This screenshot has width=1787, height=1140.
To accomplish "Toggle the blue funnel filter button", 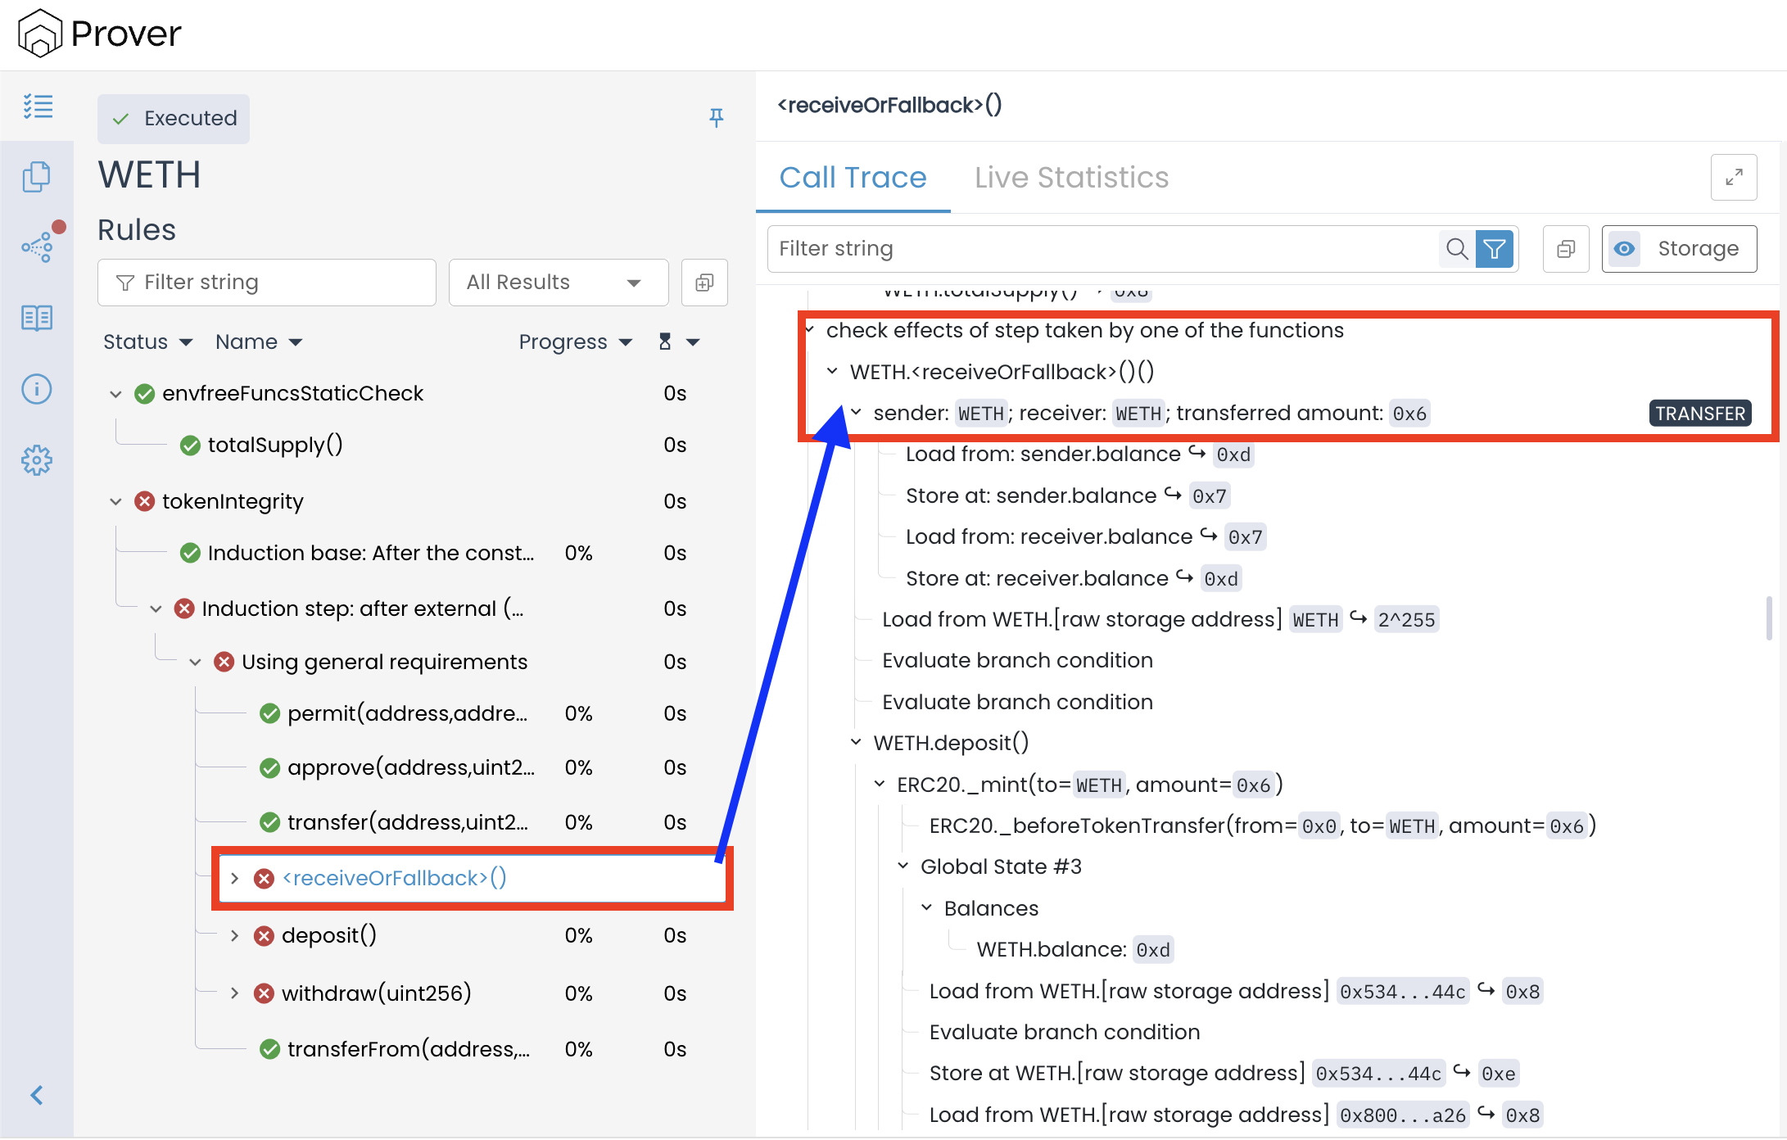I will pyautogui.click(x=1495, y=249).
